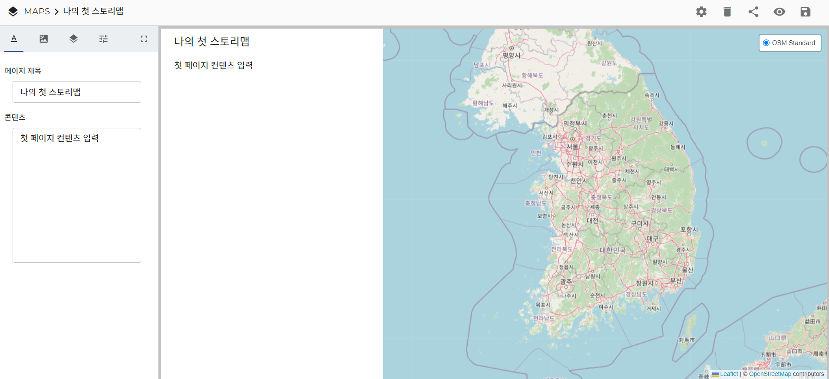829x379 pixels.
Task: Click the share icon
Action: 753,12
